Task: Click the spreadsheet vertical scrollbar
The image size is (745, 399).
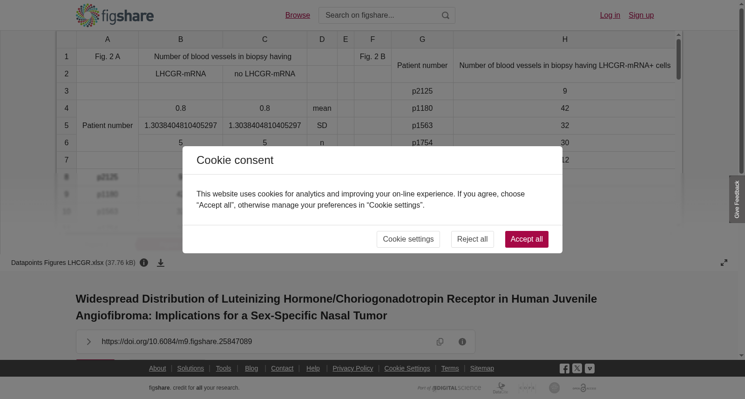Action: [678, 59]
